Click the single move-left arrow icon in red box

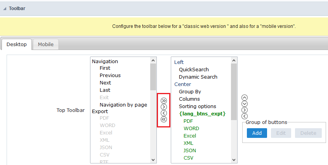click(x=163, y=113)
